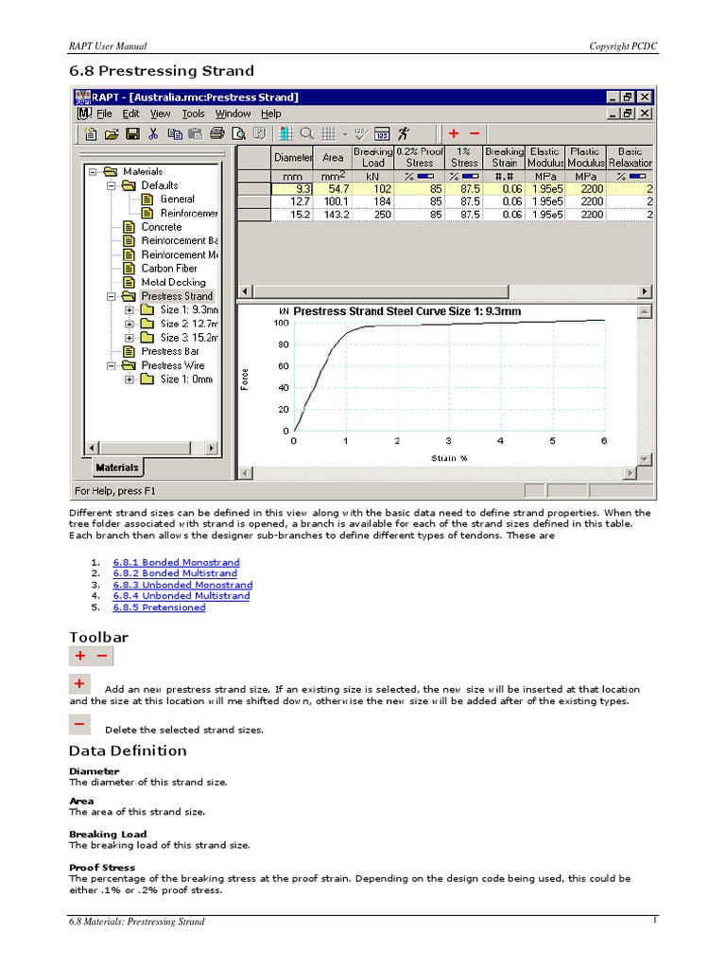This screenshot has width=726, height=969.
Task: Click the plus icon beside 'Add a new prestress strand size'
Action: coord(79,684)
